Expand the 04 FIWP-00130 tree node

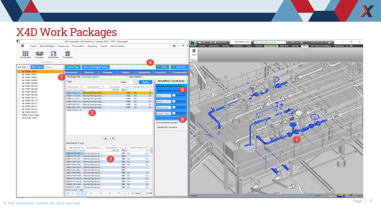(19, 112)
